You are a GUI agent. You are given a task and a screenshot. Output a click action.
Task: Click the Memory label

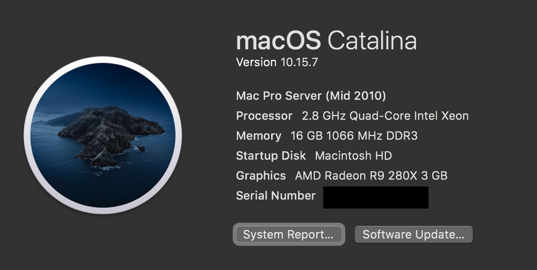point(258,136)
